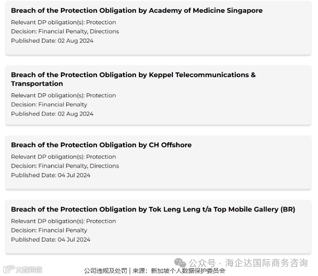Click Academy of Medicine's Relevant DP obligation line
The image size is (318, 276).
[x=64, y=22]
